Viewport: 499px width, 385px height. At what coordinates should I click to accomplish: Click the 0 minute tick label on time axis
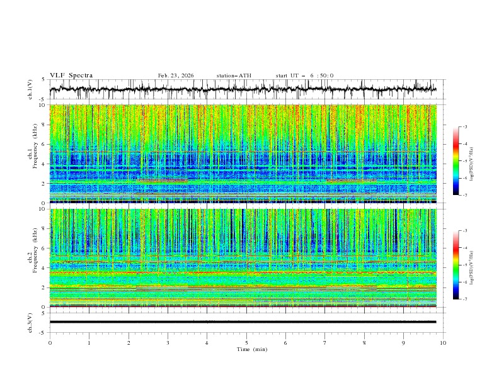(50, 343)
